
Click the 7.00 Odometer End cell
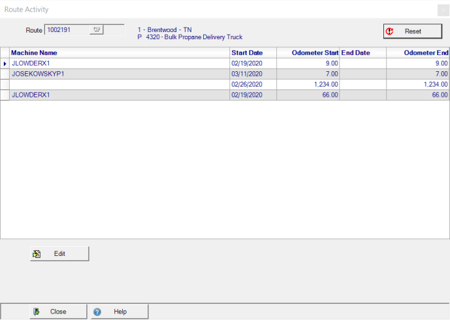[x=417, y=74]
